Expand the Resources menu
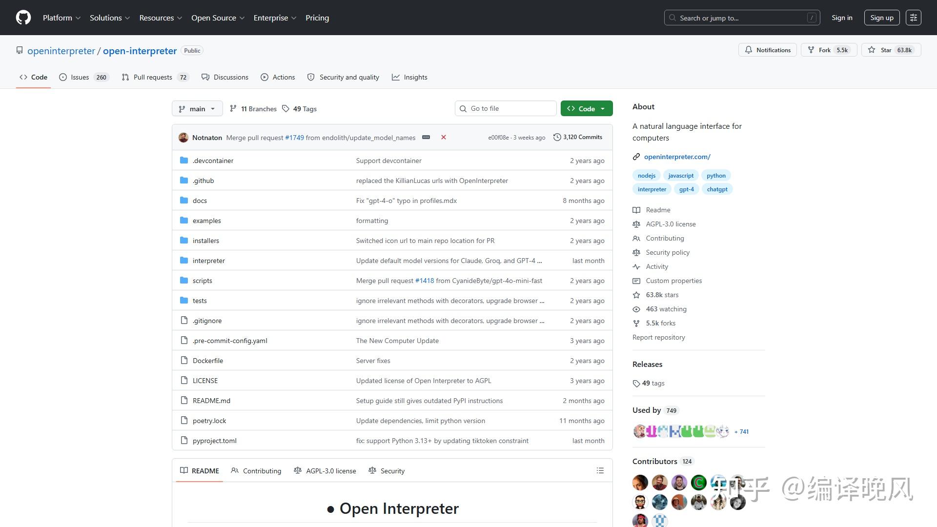Viewport: 937px width, 527px height. [161, 18]
